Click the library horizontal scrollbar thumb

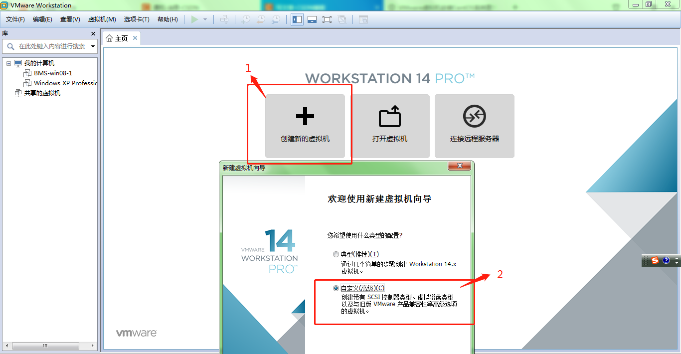pos(45,346)
